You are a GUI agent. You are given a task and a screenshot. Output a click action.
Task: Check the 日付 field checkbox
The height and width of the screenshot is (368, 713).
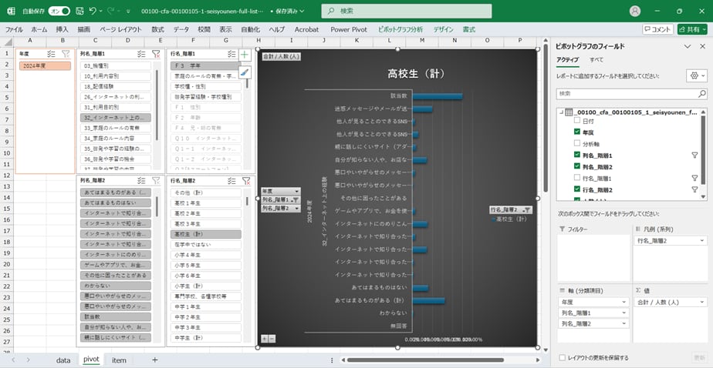click(x=577, y=122)
